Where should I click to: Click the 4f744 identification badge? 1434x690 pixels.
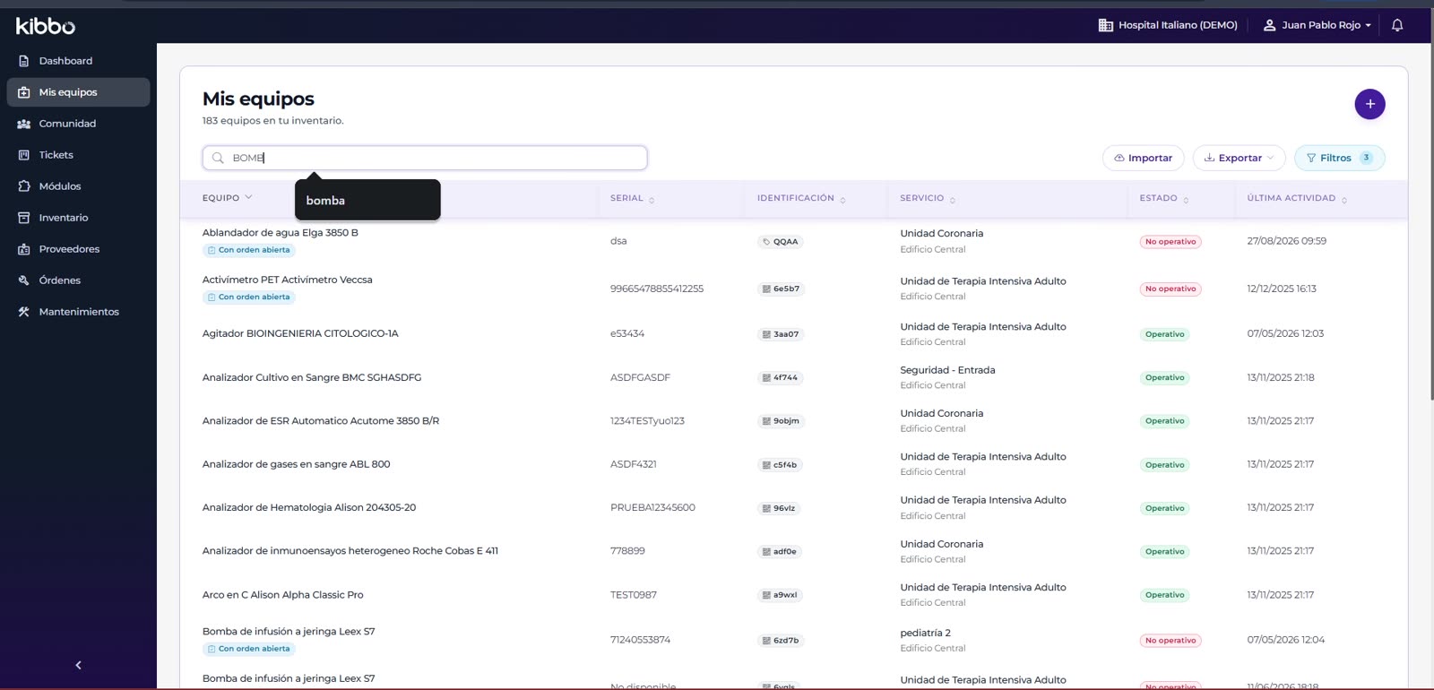pyautogui.click(x=780, y=377)
